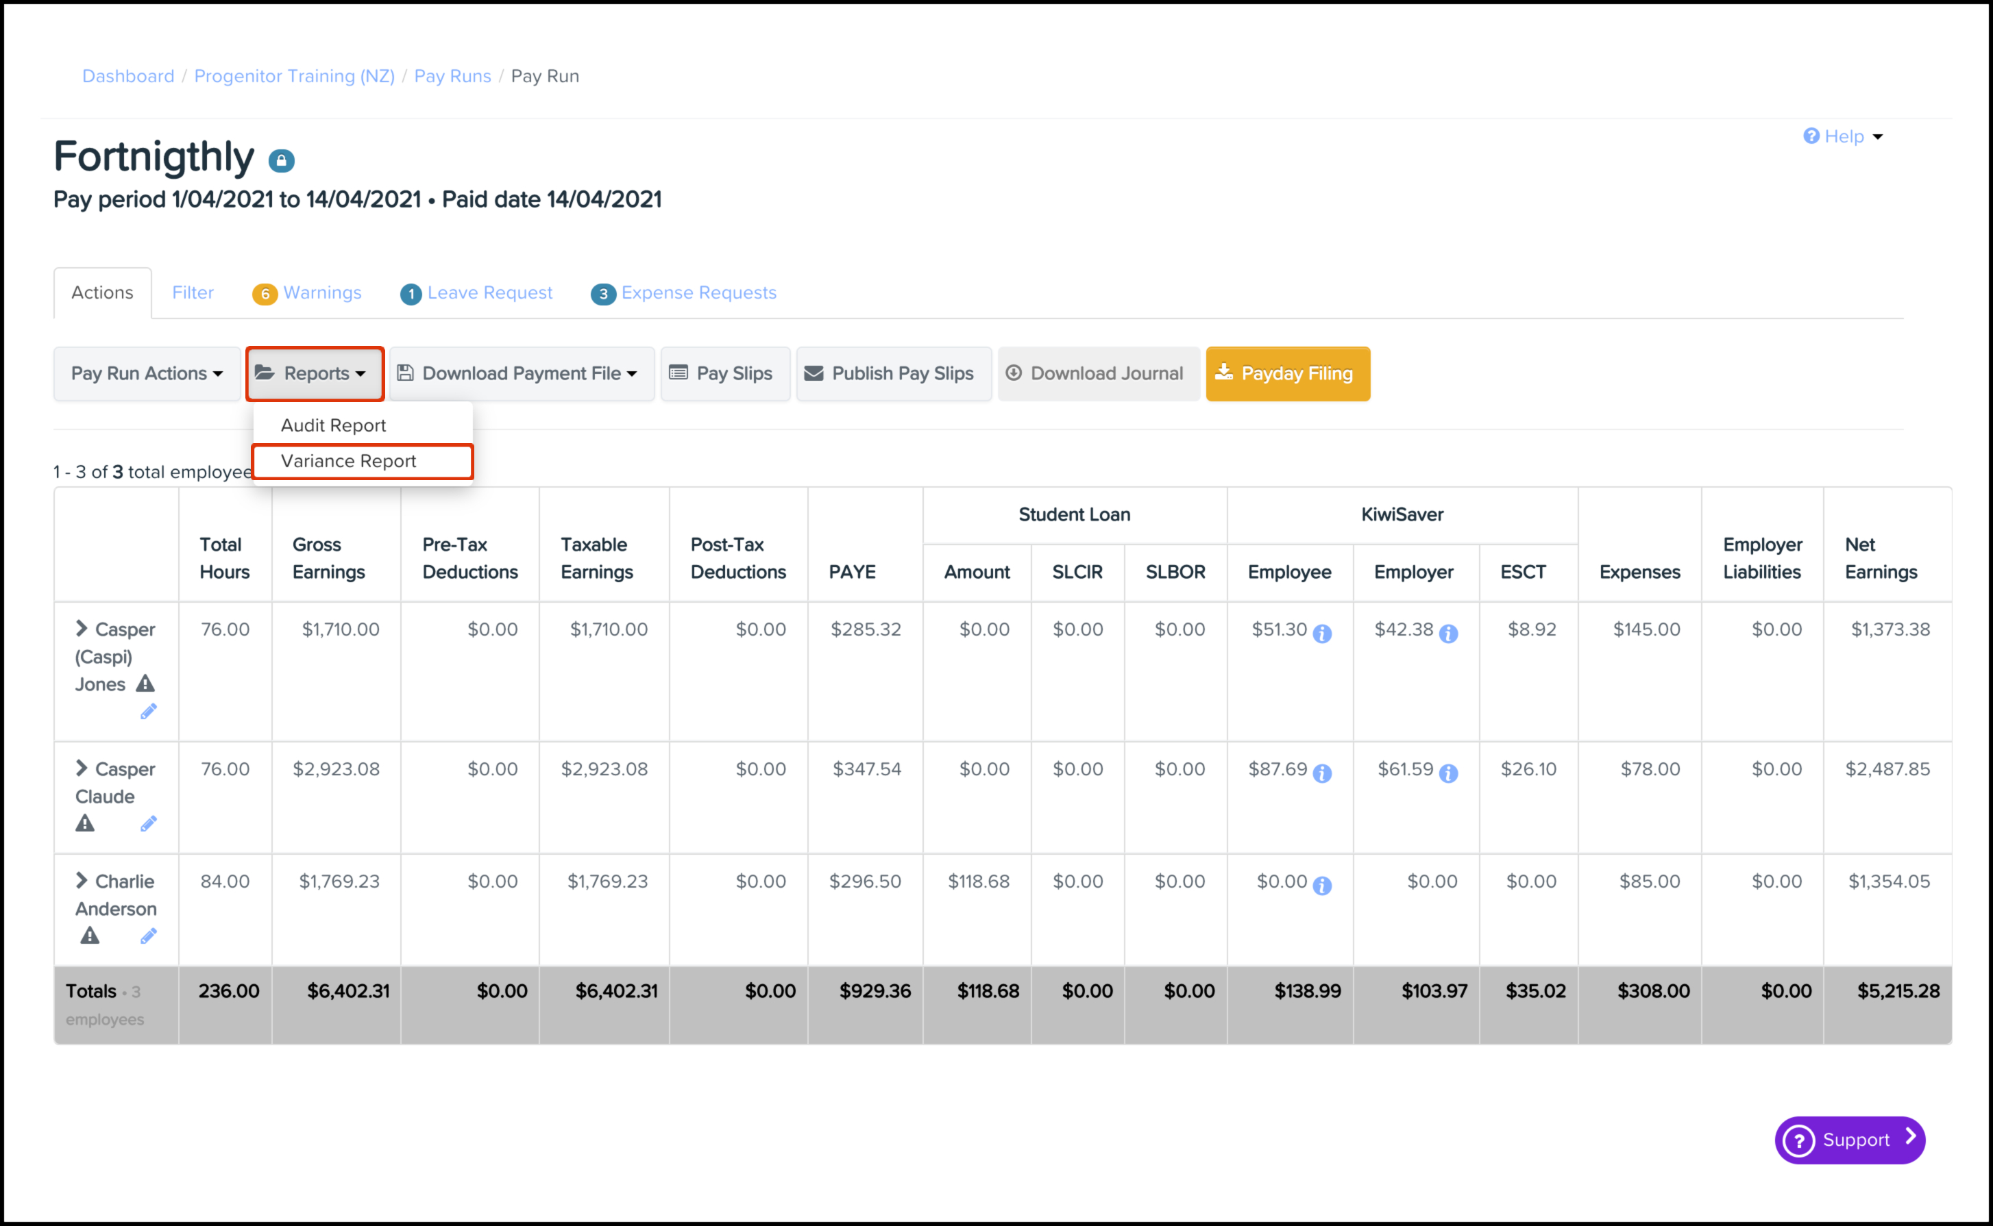Choose Audit Report from Reports menu
The width and height of the screenshot is (1993, 1226).
(x=333, y=426)
